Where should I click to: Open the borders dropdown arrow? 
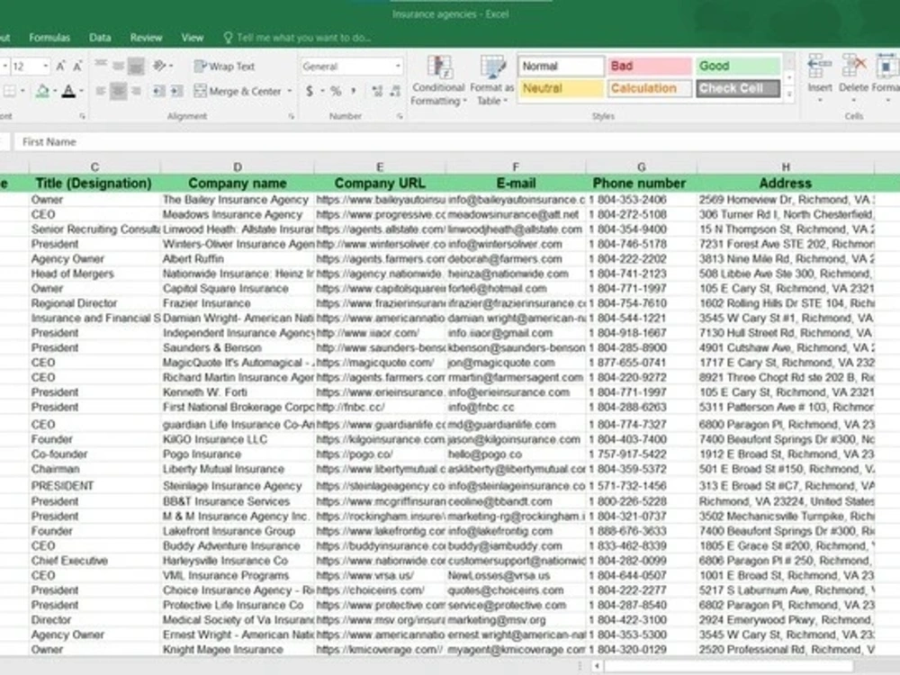[23, 91]
